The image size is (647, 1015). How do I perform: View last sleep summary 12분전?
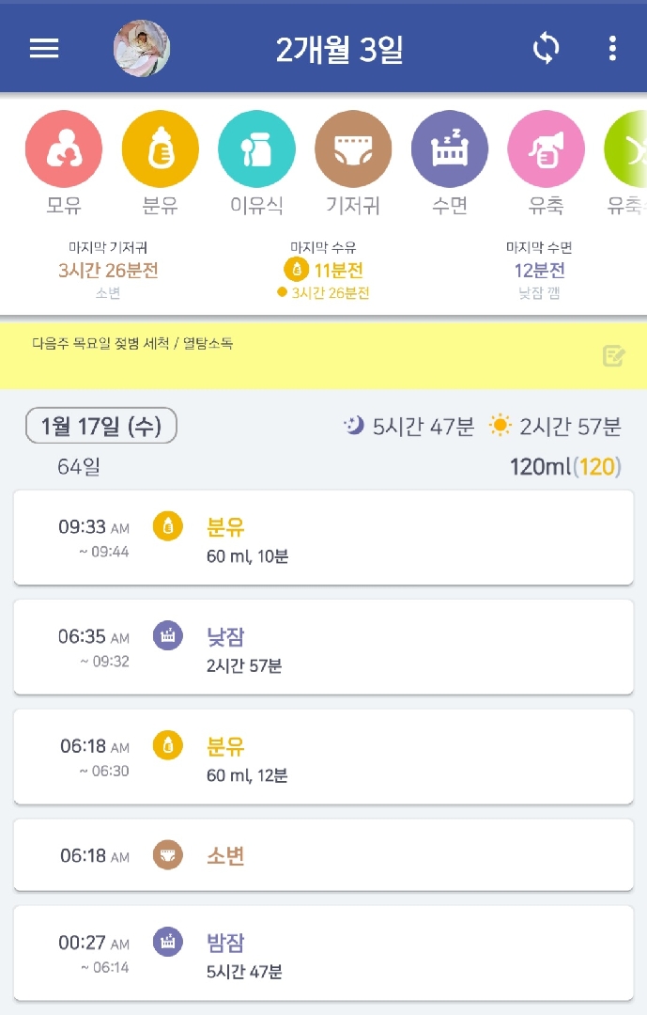539,271
